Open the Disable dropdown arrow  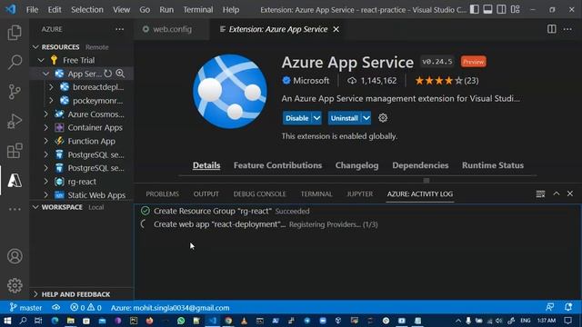tap(316, 118)
